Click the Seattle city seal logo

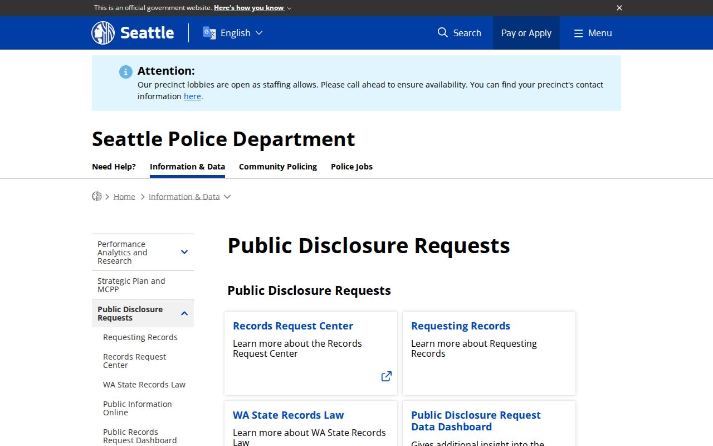click(x=103, y=33)
